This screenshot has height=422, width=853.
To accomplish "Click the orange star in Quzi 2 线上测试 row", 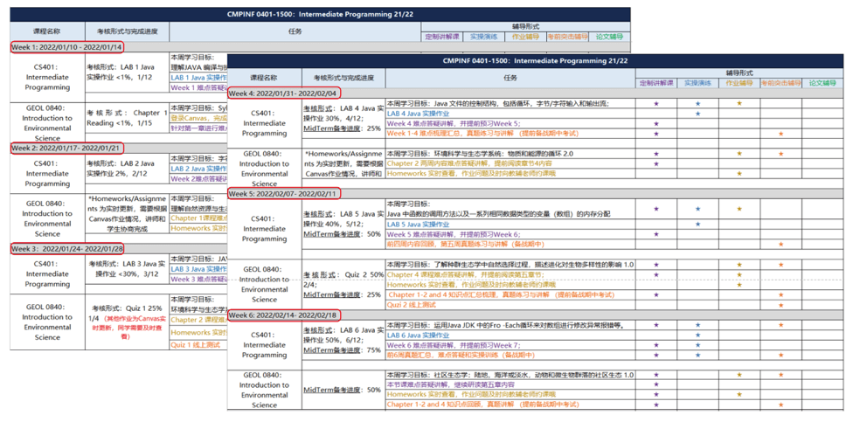I will point(780,305).
